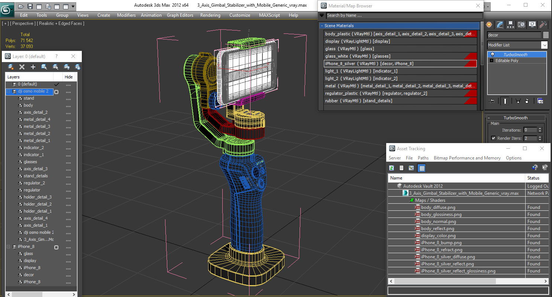Click Save File icon in quick access toolbar

click(x=30, y=6)
